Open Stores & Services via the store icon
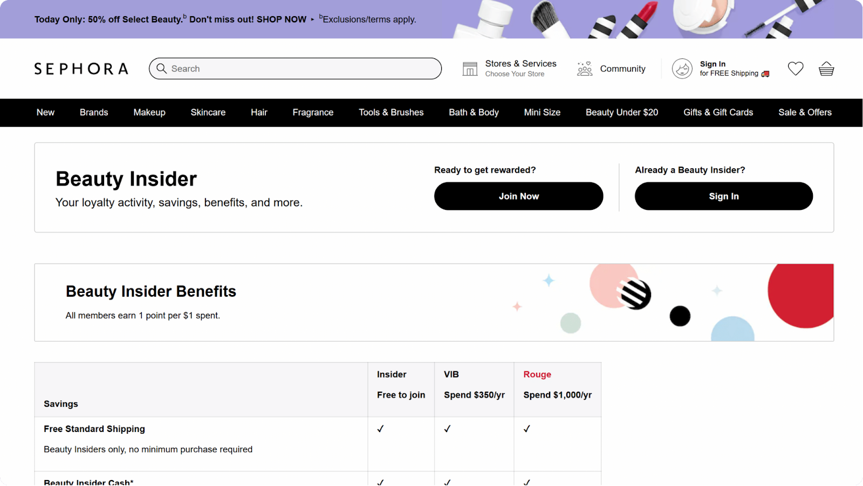 click(470, 68)
